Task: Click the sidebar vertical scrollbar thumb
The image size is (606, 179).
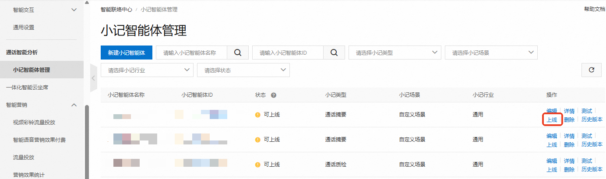Action: tap(87, 142)
